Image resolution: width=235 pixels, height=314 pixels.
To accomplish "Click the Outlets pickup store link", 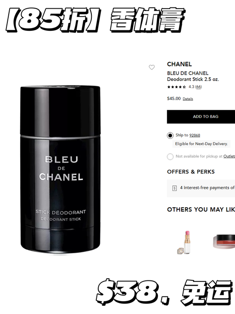I will click(229, 156).
